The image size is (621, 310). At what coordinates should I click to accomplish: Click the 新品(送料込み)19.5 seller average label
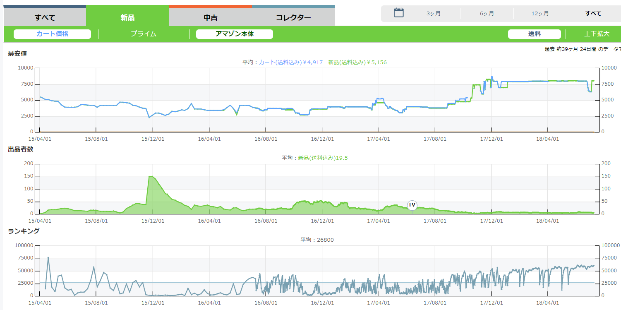[x=323, y=158]
